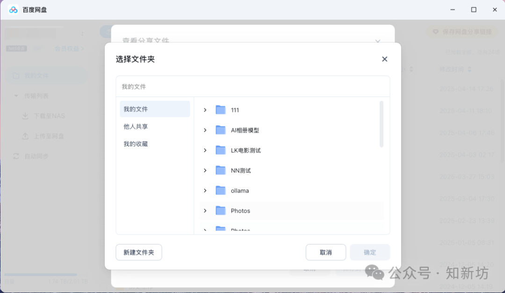
Task: Click the AI相册模型 folder icon
Action: [x=220, y=130]
